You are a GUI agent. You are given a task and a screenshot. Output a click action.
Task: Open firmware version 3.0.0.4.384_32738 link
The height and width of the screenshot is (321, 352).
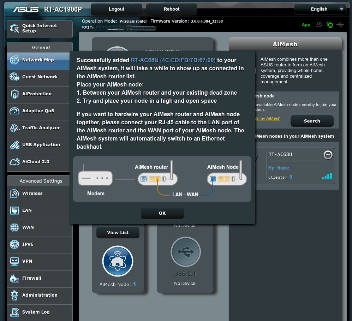coord(207,21)
